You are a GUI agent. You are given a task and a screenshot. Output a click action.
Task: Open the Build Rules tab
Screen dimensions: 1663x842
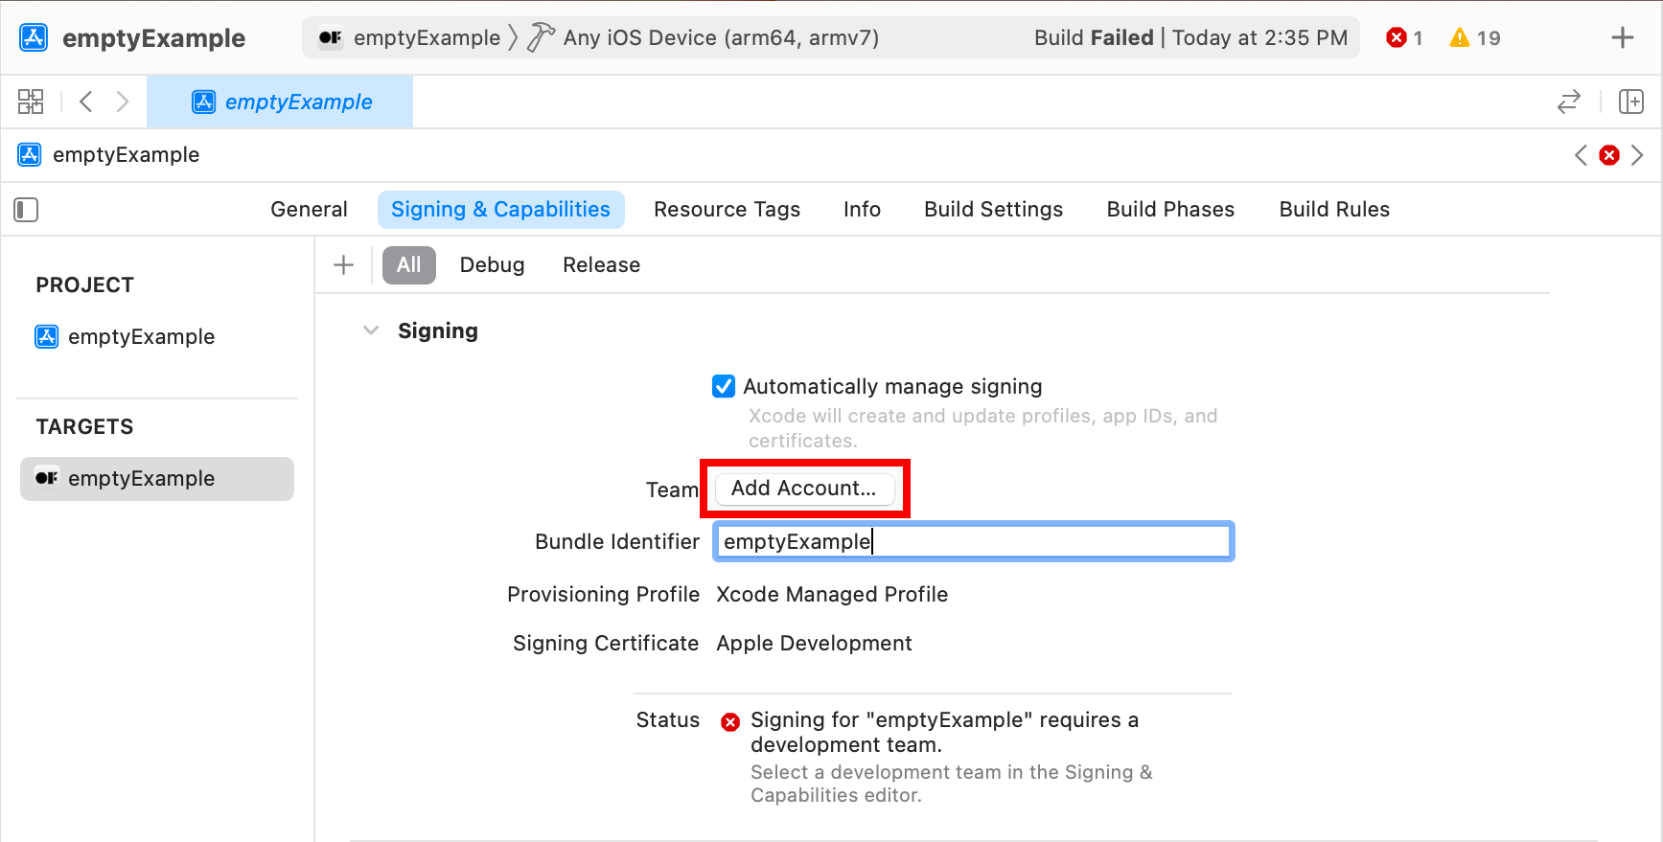1334,210
